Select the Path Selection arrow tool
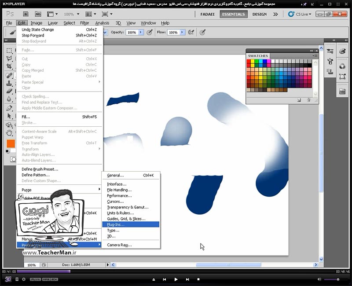The image size is (352, 286). [9, 116]
